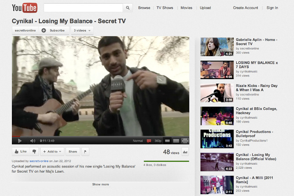Viewport: 294px width, 196px height.
Task: Expand description with Show more
Action: [100, 185]
